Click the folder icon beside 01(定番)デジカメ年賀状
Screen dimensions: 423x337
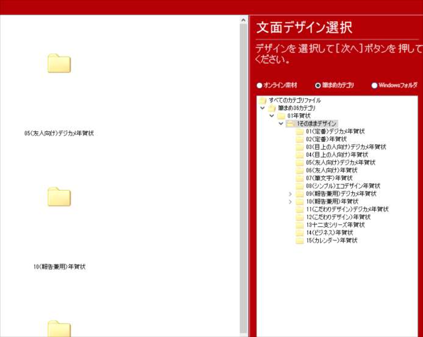coord(299,131)
